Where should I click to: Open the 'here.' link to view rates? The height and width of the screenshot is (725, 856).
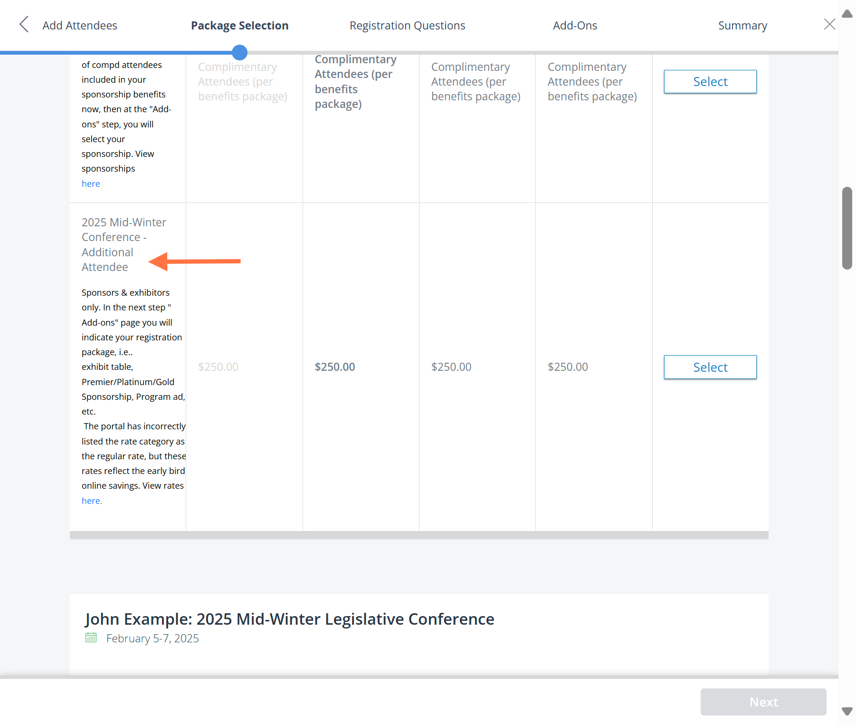click(x=92, y=501)
